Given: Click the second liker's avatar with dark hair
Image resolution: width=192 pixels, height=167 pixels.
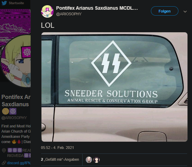Looking at the screenshot, I should [97, 160].
